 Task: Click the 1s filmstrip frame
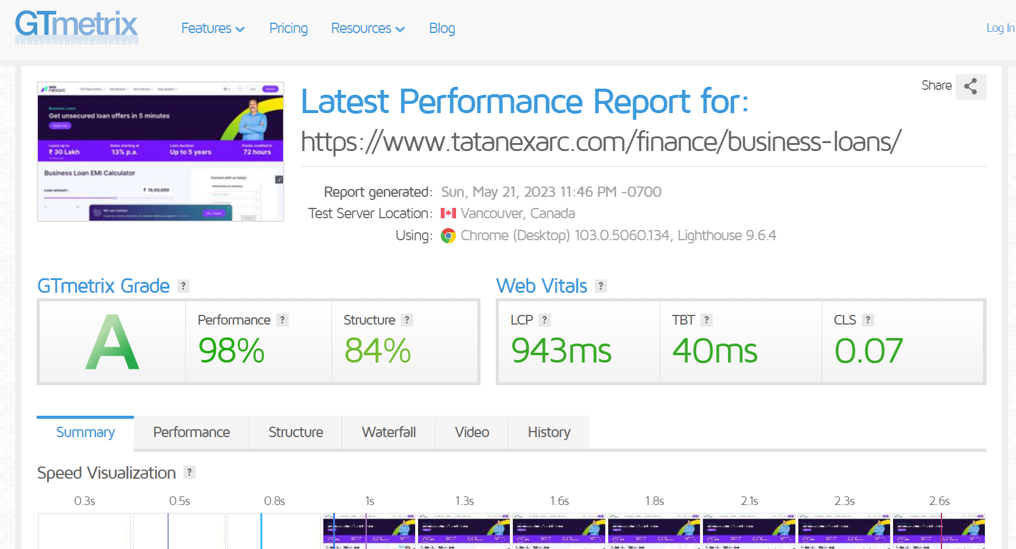coord(369,531)
